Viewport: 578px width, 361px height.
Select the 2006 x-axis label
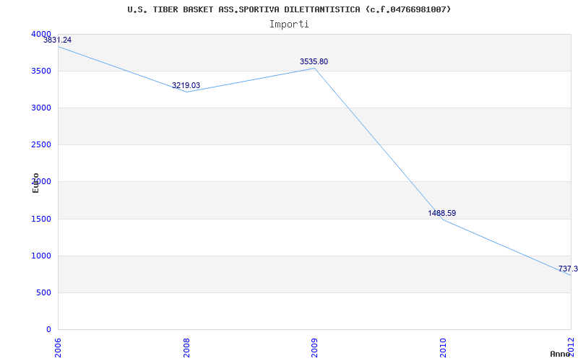(59, 348)
